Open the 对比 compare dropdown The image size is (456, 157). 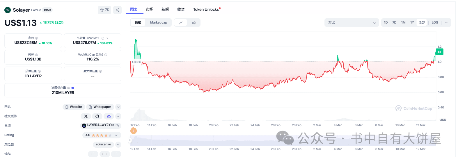pos(352,22)
